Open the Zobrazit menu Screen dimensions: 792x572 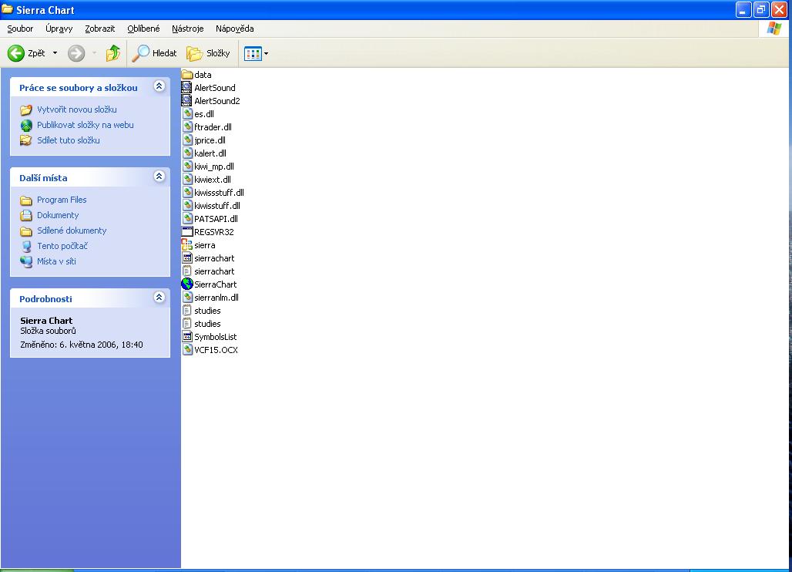click(100, 29)
